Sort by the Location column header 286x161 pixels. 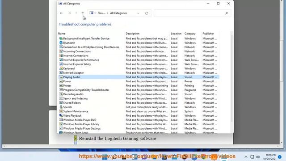click(x=176, y=34)
